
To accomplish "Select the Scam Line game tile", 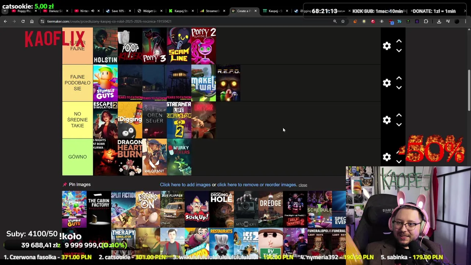I will (179, 46).
